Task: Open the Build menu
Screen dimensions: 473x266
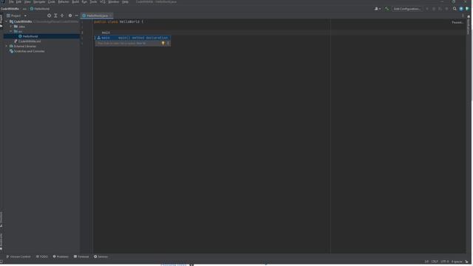Action: coord(75,1)
